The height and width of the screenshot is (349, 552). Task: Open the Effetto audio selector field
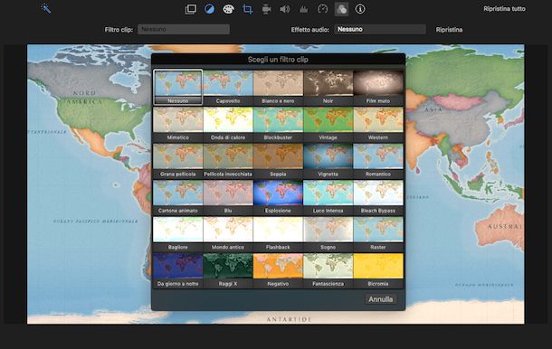pyautogui.click(x=380, y=29)
